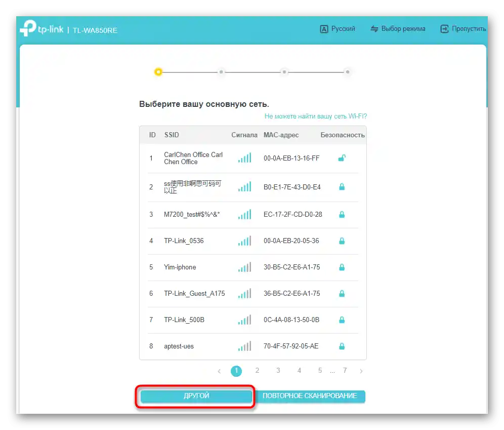Go to previous page arrow
The width and height of the screenshot is (504, 430).
coord(219,371)
